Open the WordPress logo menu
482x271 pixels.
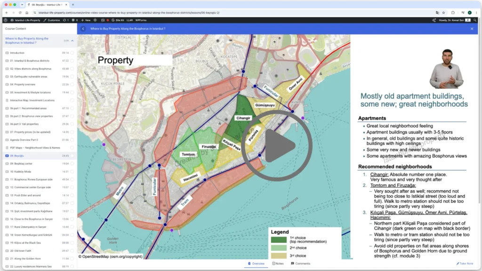(x=6, y=20)
